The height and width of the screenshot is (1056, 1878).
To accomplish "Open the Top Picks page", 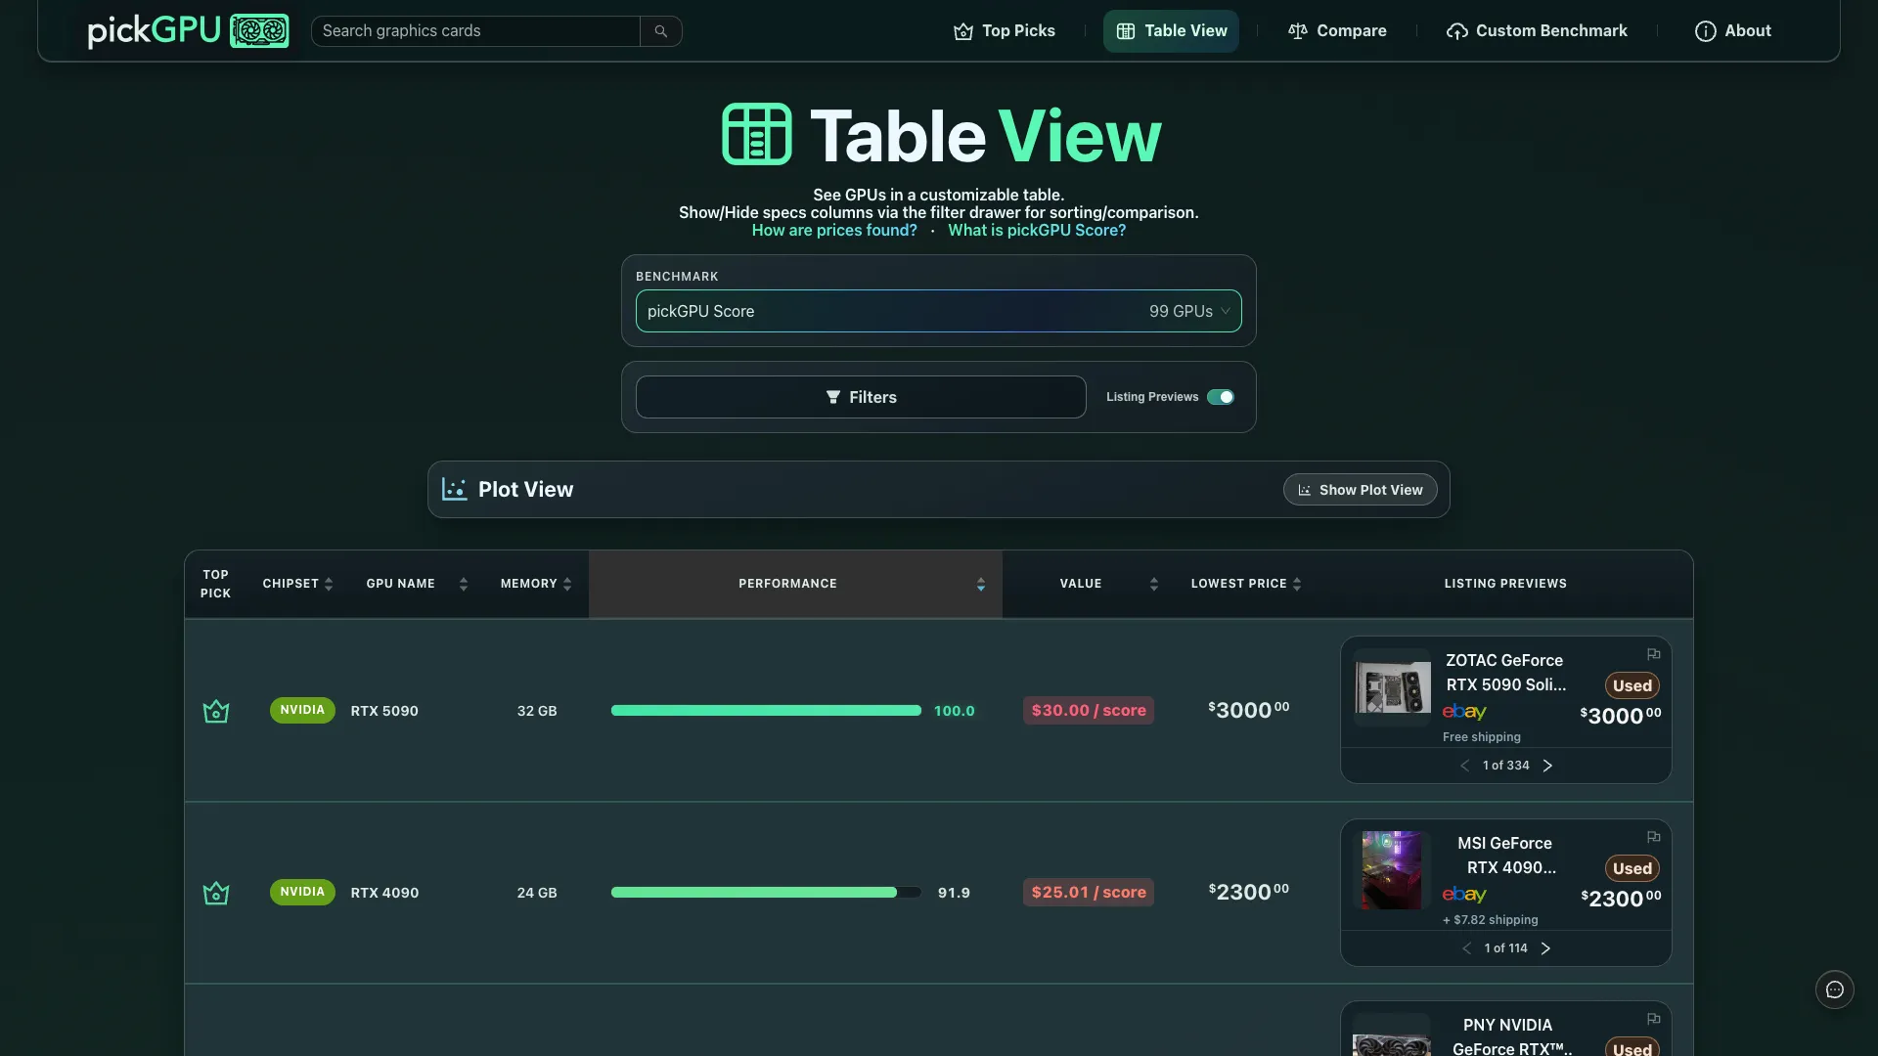I will 1005,31.
